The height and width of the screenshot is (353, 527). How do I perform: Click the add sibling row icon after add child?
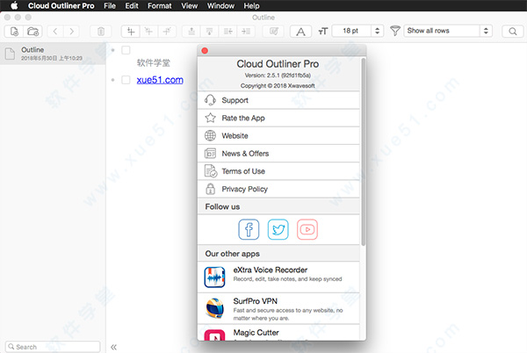tap(167, 32)
